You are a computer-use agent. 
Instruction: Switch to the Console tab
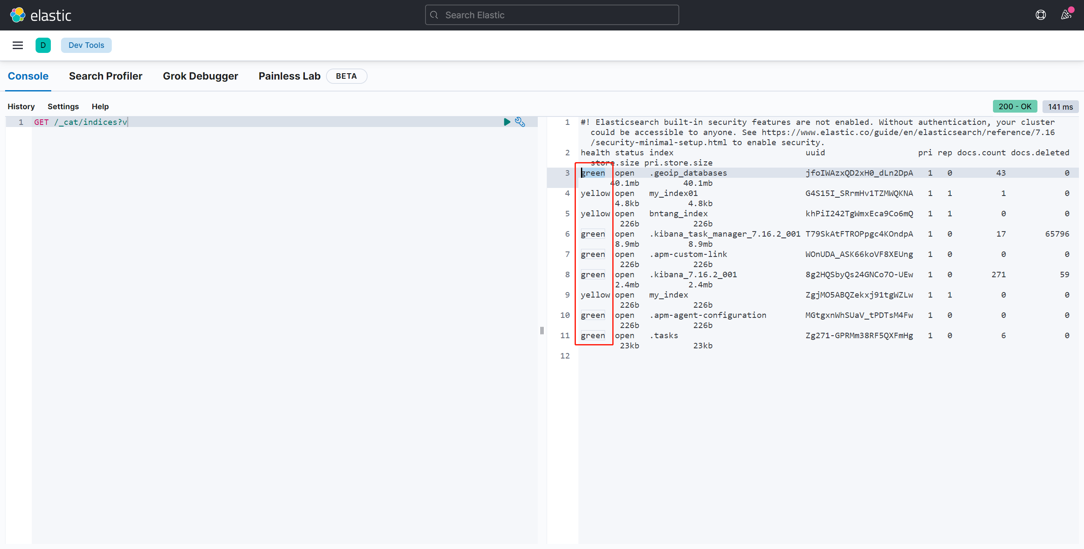[x=28, y=76]
